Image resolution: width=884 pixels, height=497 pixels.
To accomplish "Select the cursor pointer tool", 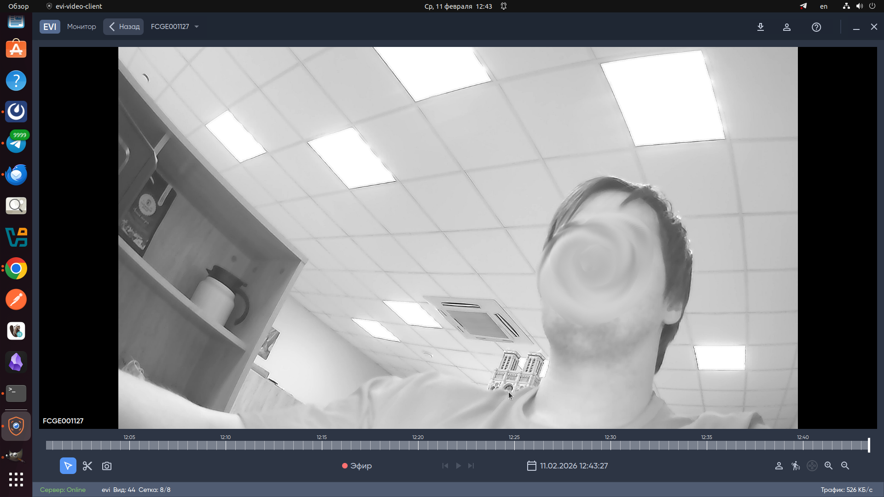I will [x=68, y=466].
